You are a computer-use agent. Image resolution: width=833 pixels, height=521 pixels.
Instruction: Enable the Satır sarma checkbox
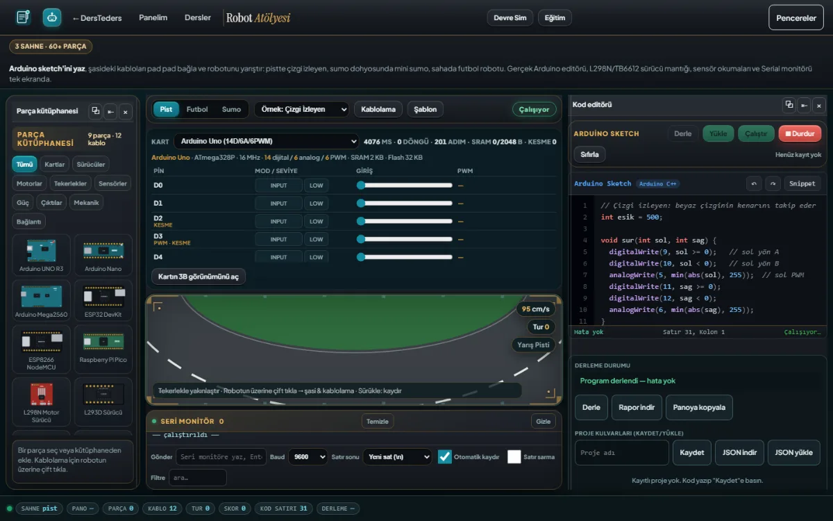[x=514, y=457]
